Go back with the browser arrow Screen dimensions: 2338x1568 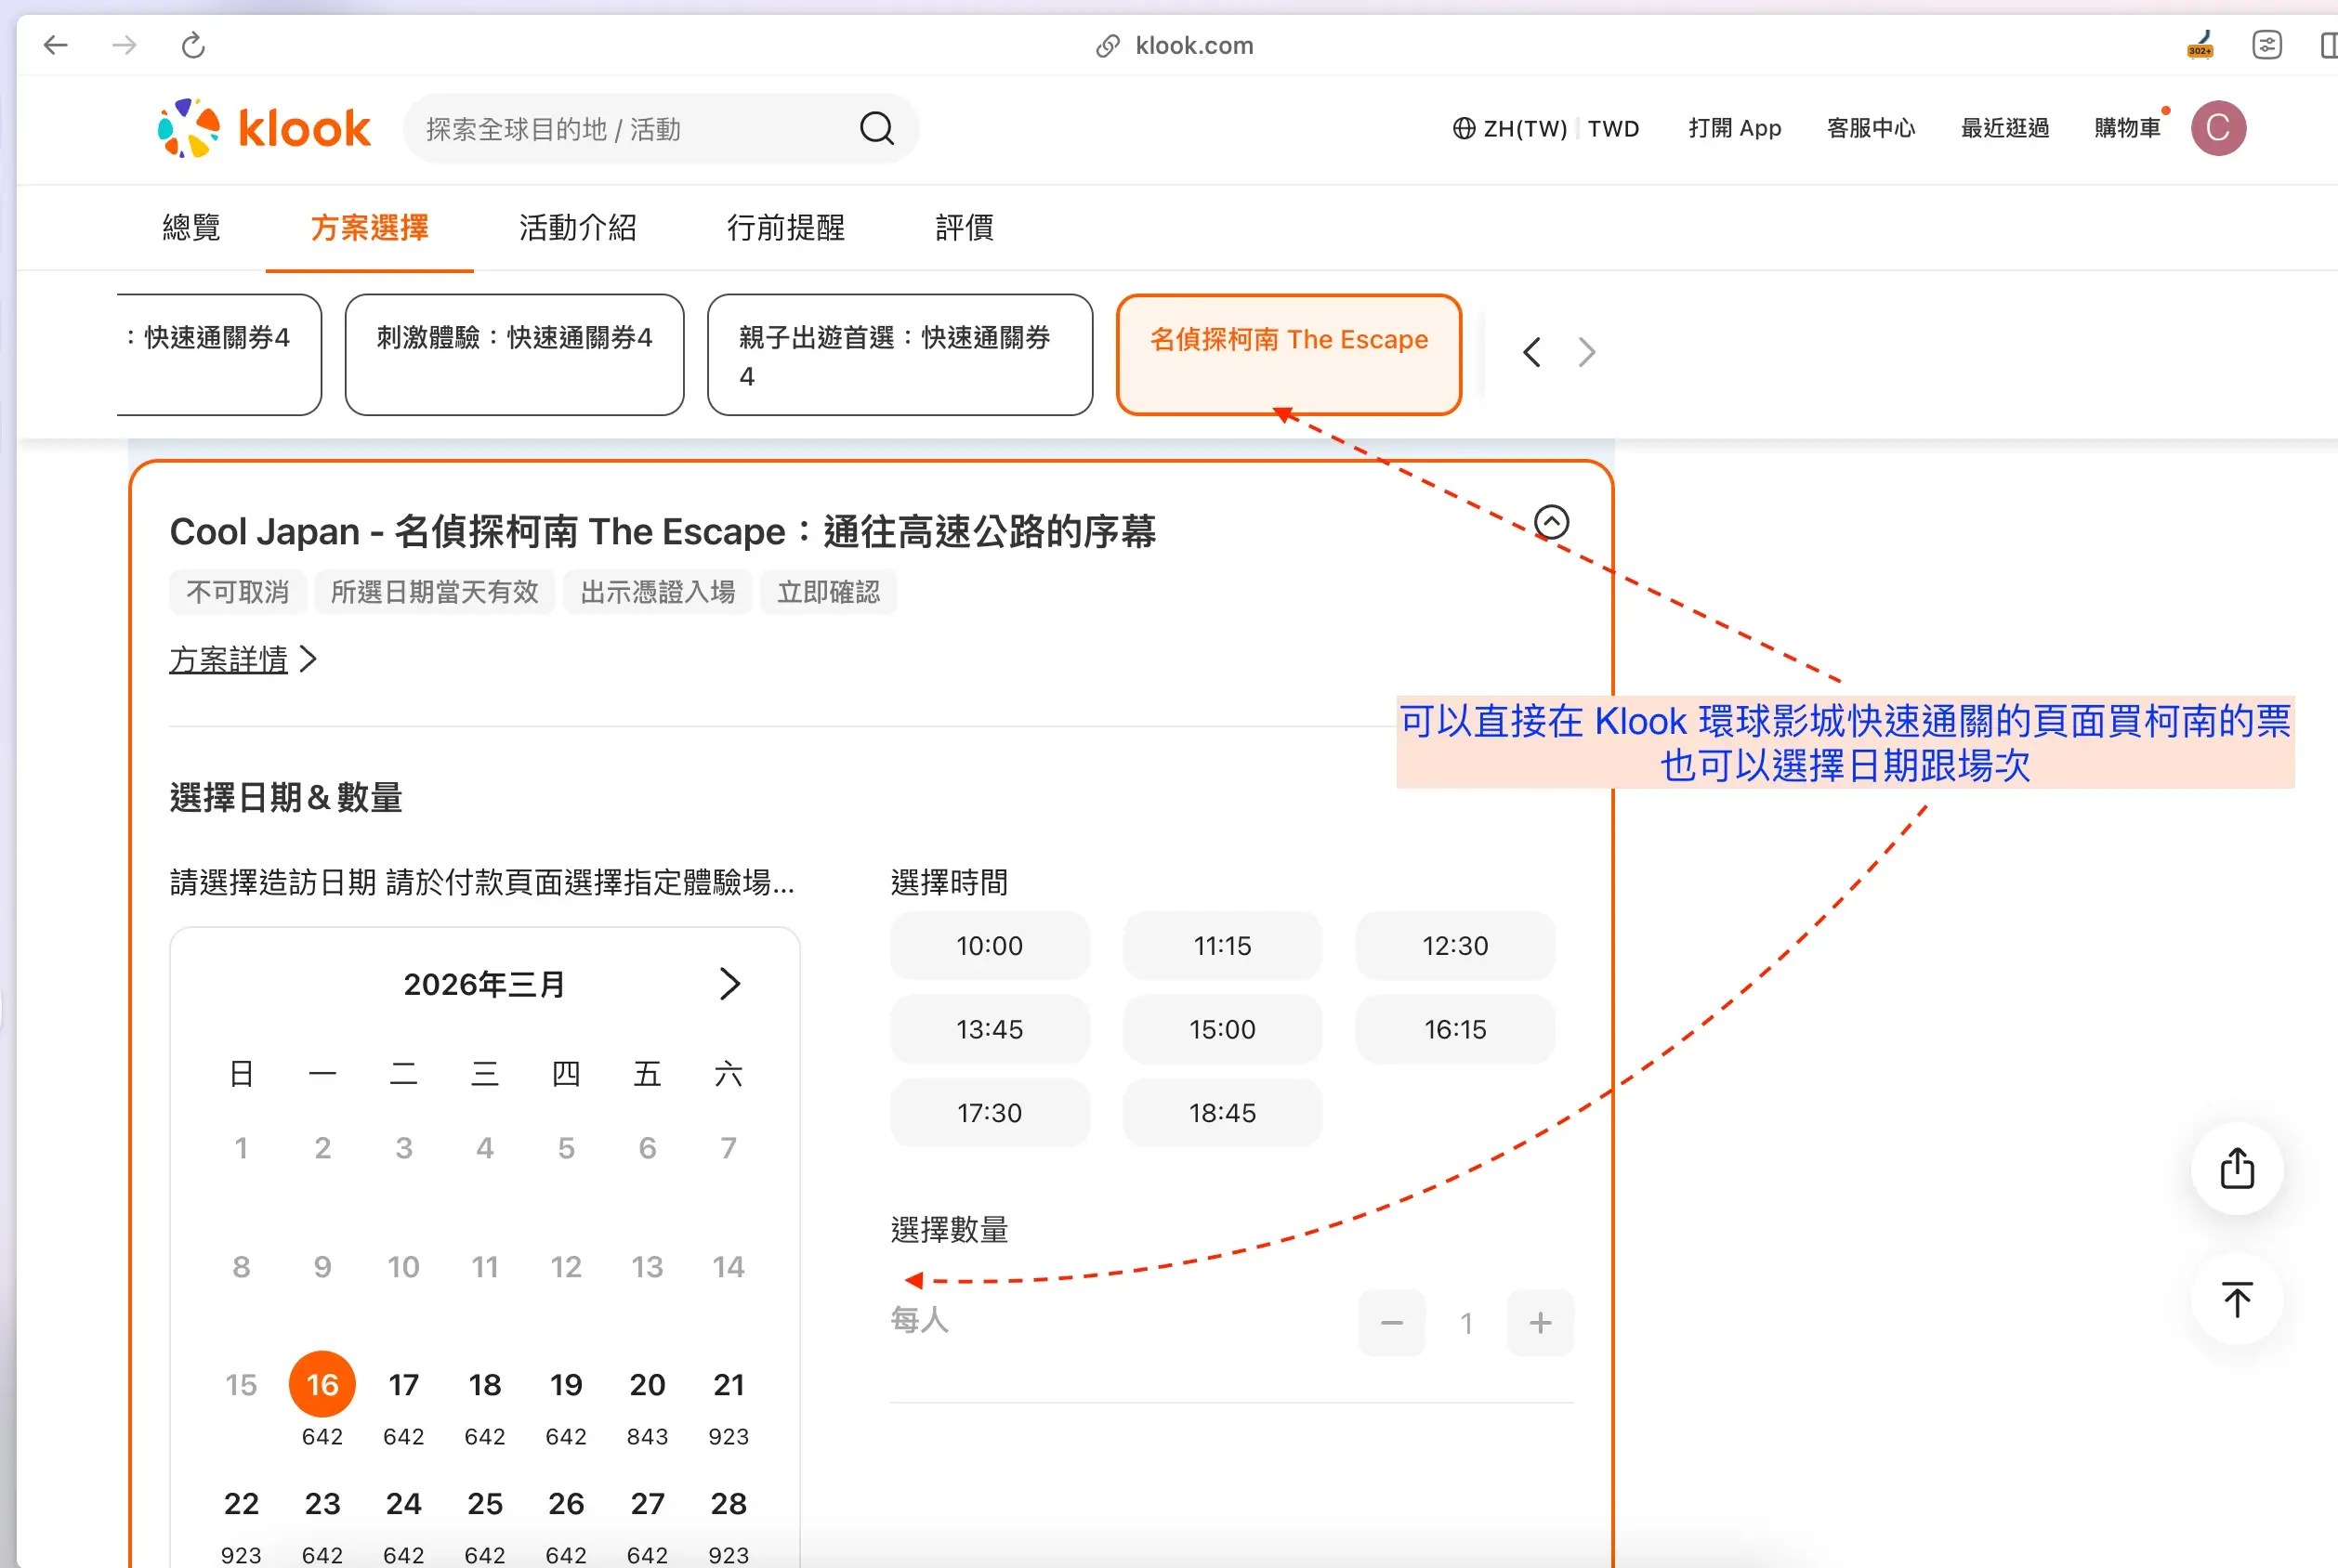click(x=56, y=45)
